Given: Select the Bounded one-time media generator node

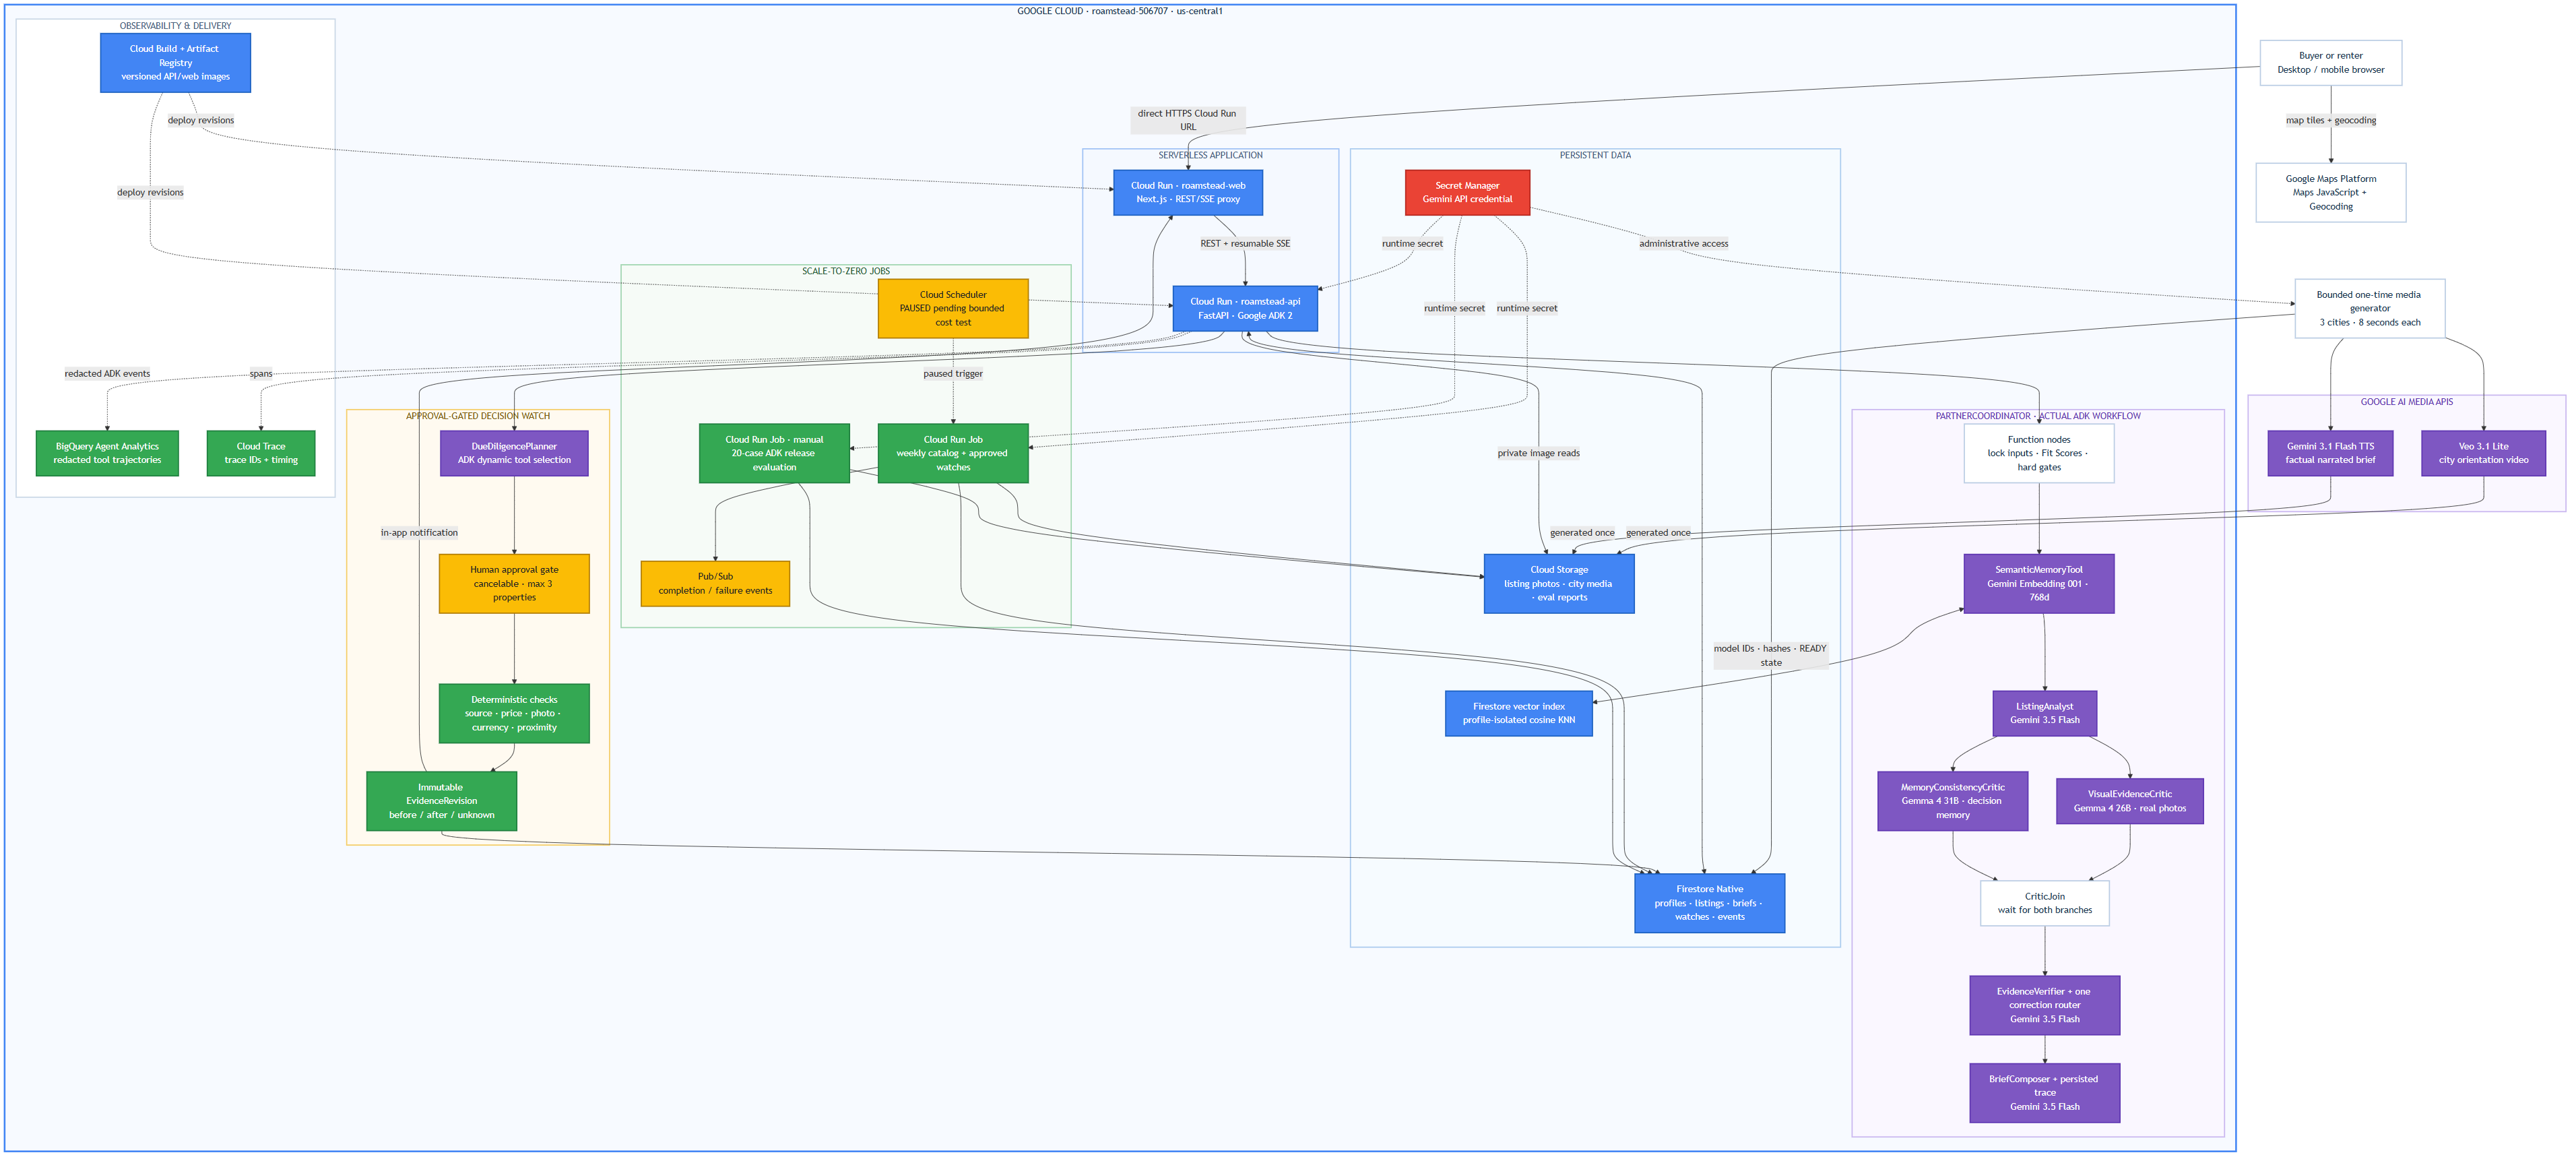Looking at the screenshot, I should click(x=2369, y=309).
